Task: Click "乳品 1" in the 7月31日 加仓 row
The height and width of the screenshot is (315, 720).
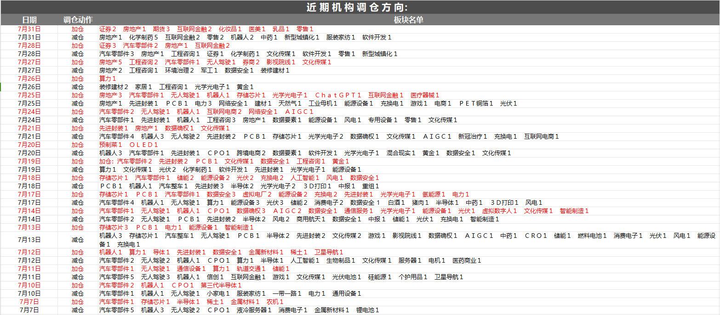Action: (x=281, y=29)
